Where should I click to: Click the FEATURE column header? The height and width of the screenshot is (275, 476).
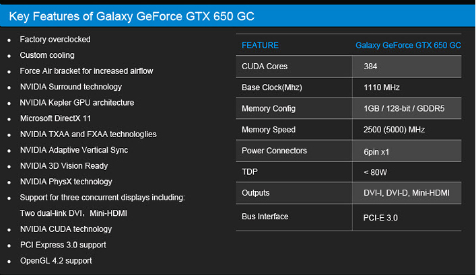(x=260, y=45)
